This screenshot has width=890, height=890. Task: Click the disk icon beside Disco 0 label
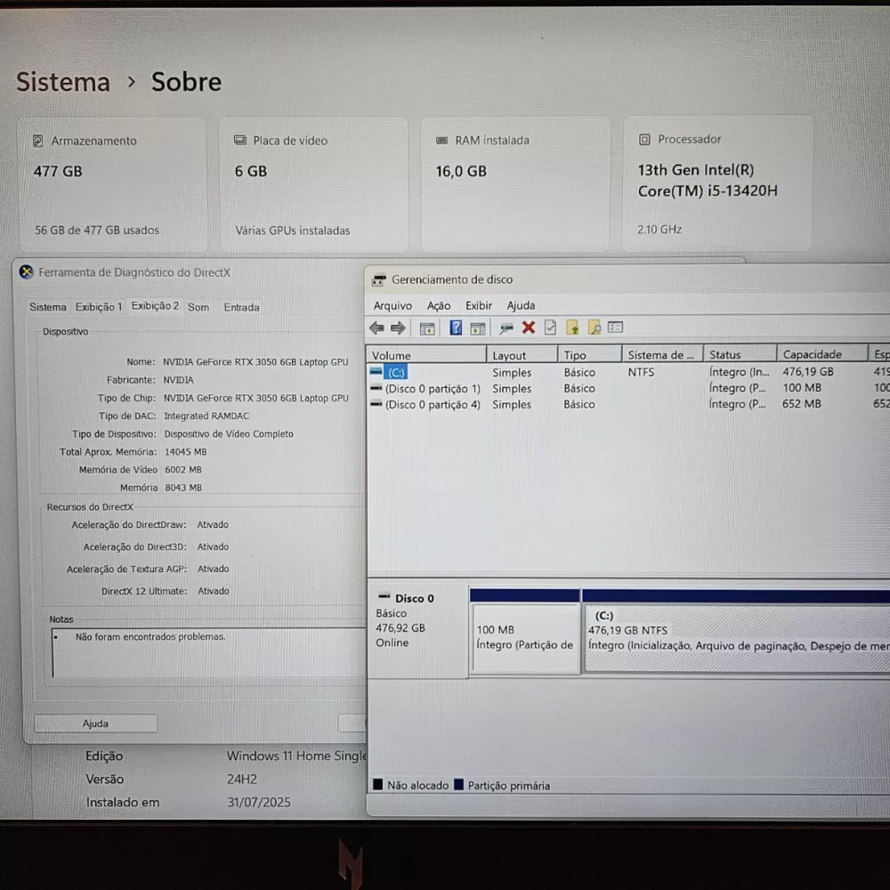click(384, 596)
